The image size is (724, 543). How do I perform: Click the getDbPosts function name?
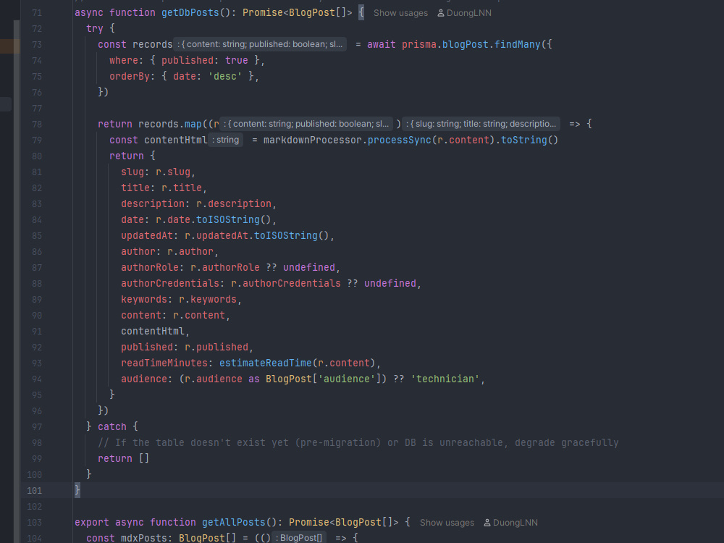(x=190, y=12)
